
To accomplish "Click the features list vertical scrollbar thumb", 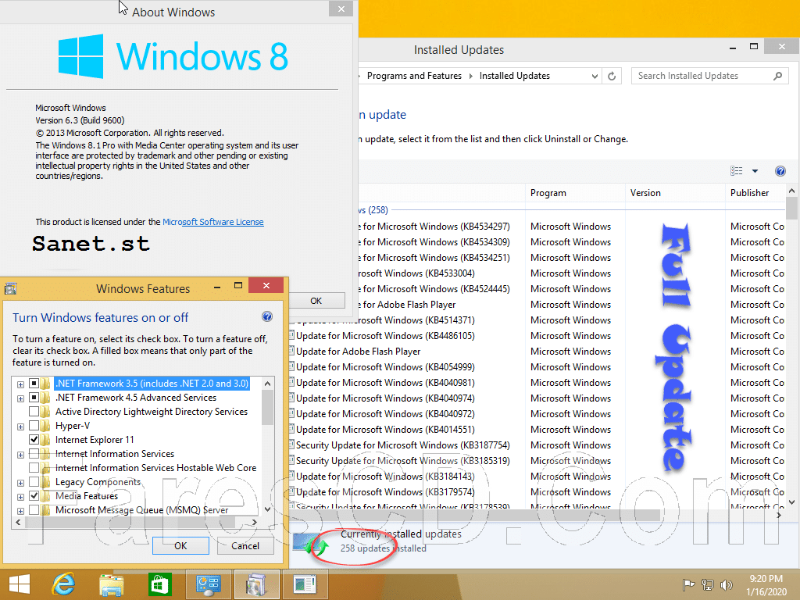I will [267, 407].
